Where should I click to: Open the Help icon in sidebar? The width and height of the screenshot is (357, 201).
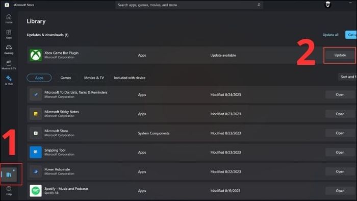(x=9, y=190)
